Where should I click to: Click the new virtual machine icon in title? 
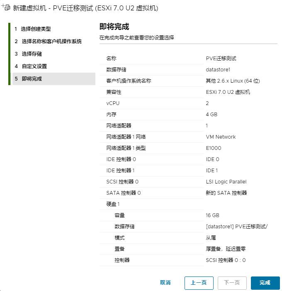(6, 7)
